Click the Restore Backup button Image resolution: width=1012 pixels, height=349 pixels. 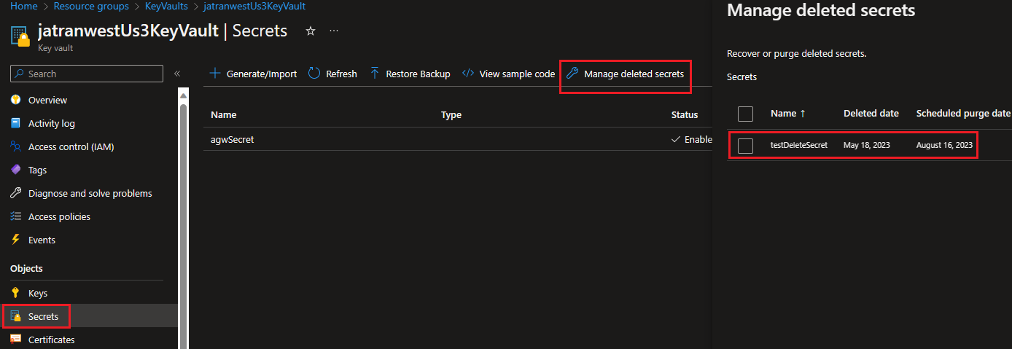pos(410,74)
